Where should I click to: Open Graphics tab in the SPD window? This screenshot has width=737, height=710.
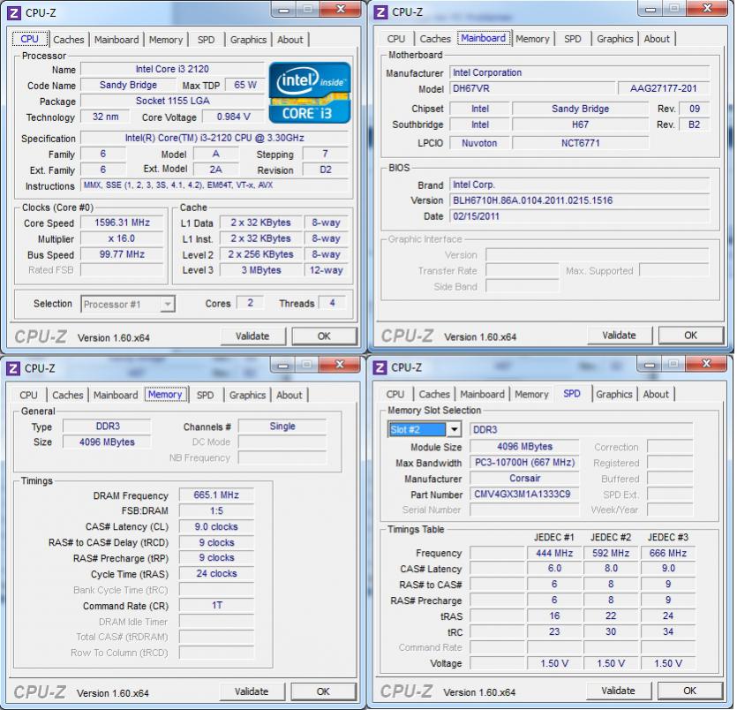[x=613, y=394]
